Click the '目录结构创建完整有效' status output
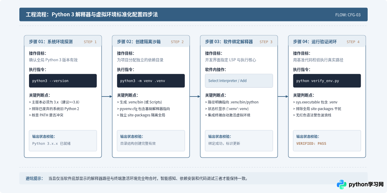 [138, 144]
